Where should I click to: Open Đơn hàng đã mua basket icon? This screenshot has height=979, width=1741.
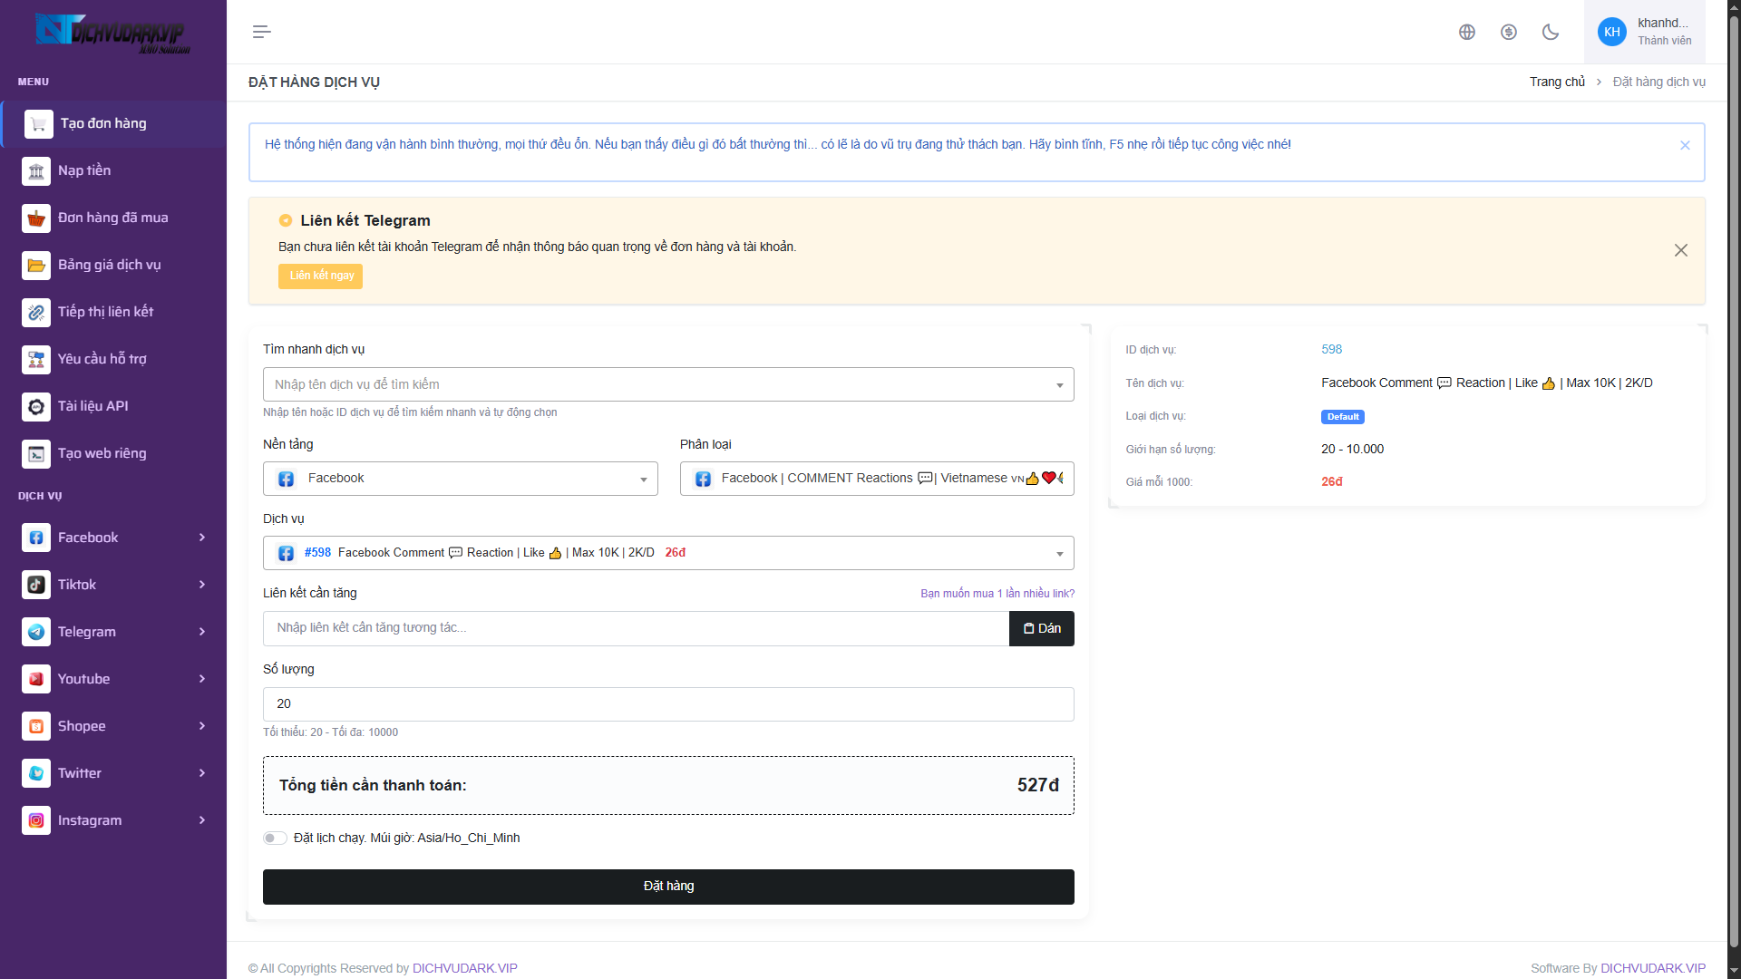(36, 218)
